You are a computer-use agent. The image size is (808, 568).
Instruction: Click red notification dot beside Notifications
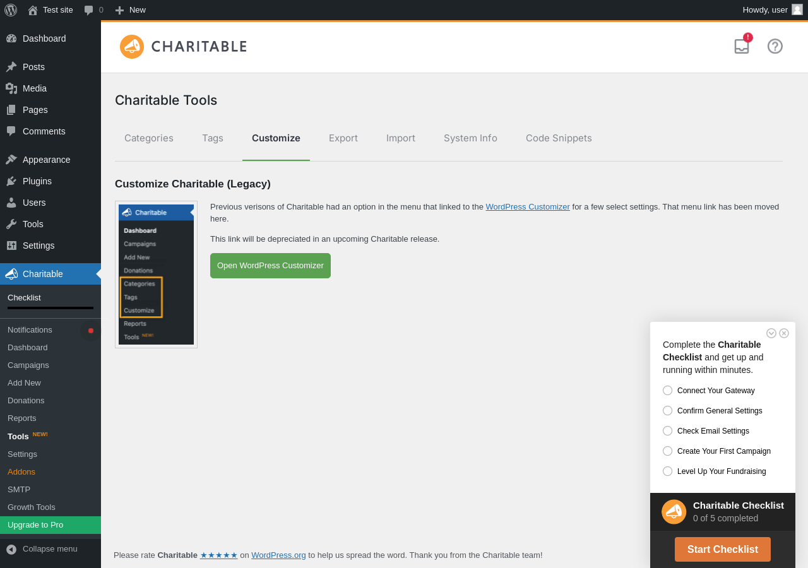pos(91,331)
